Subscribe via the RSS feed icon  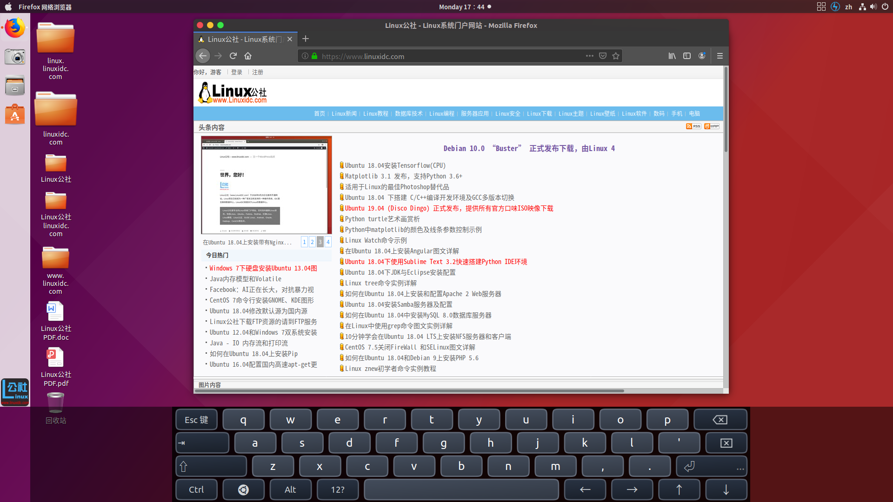click(693, 126)
